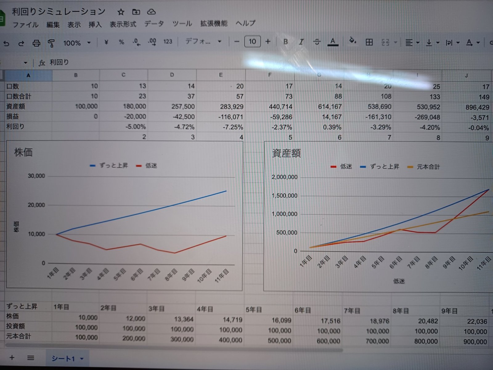Viewport: 493px width, 370px height.
Task: Open text color picker
Action: (x=332, y=42)
